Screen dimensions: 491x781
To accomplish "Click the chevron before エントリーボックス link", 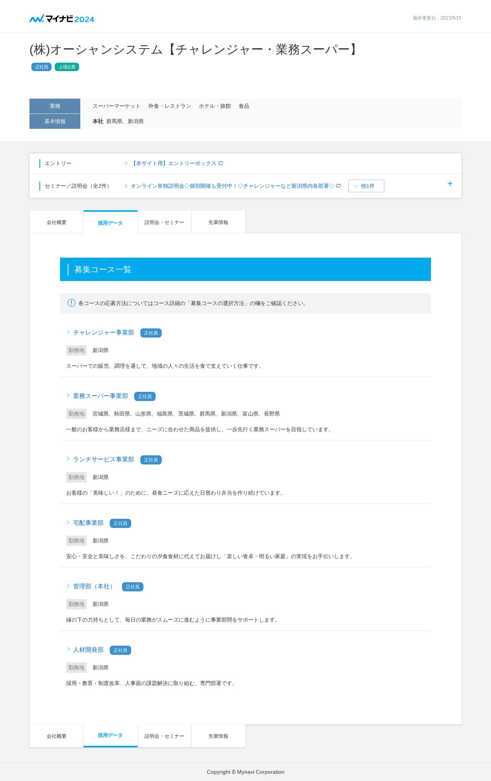I will [x=126, y=163].
